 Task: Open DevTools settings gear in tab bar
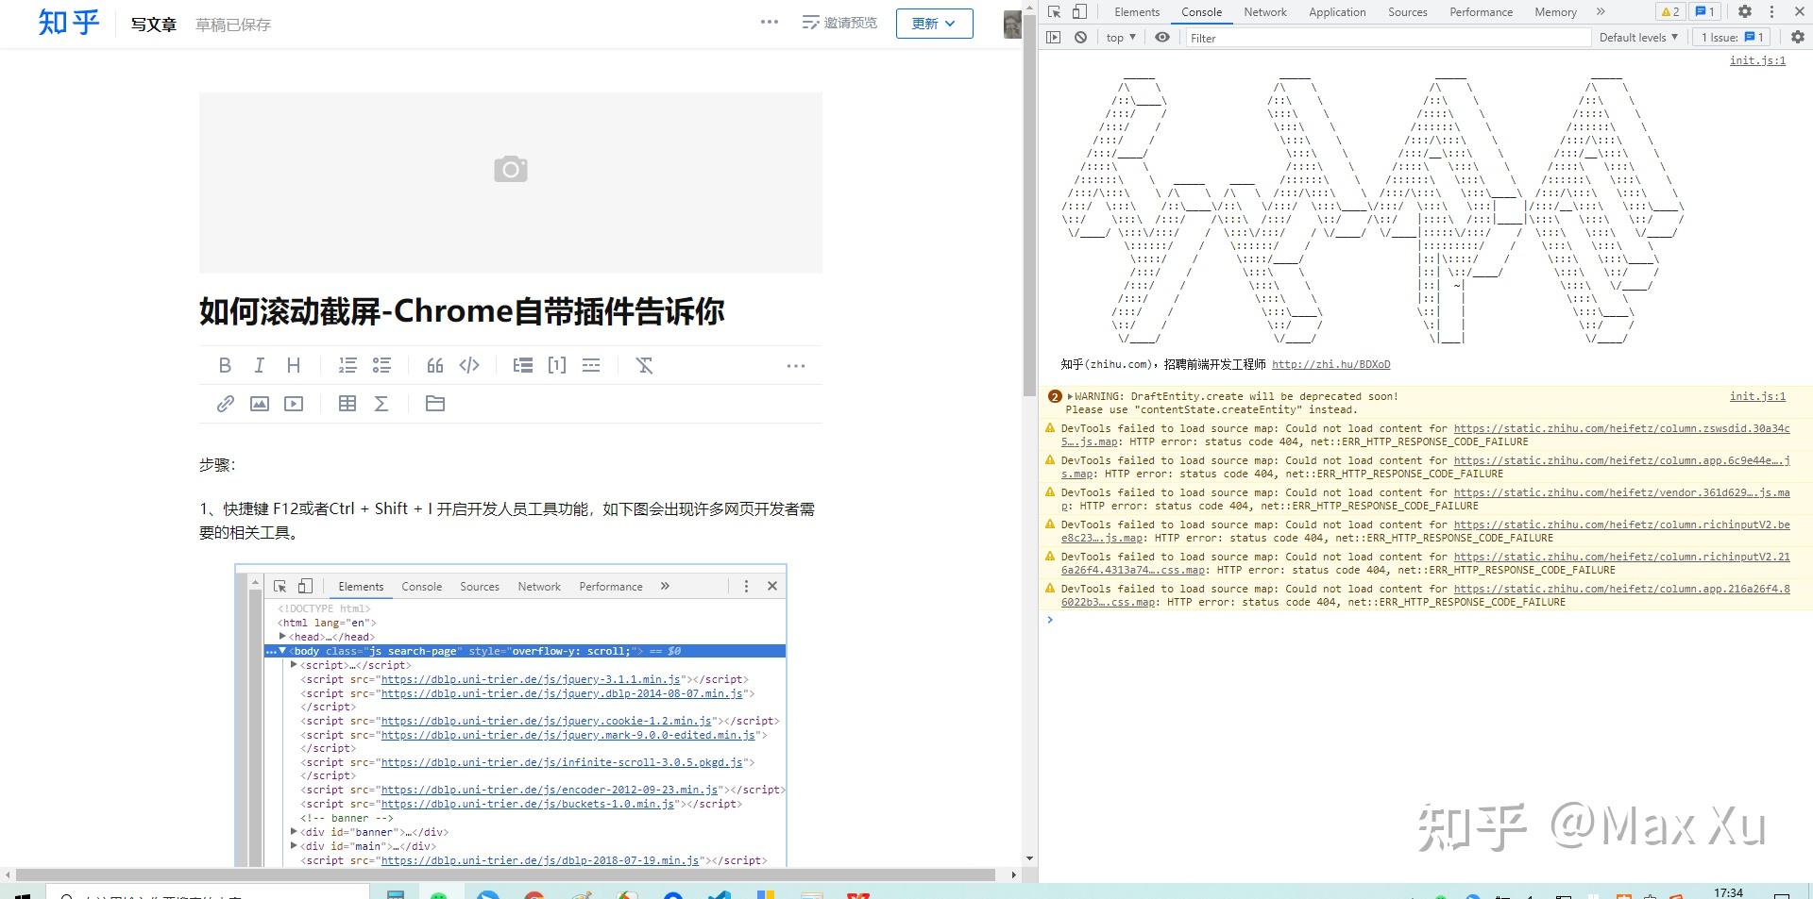click(x=1745, y=11)
